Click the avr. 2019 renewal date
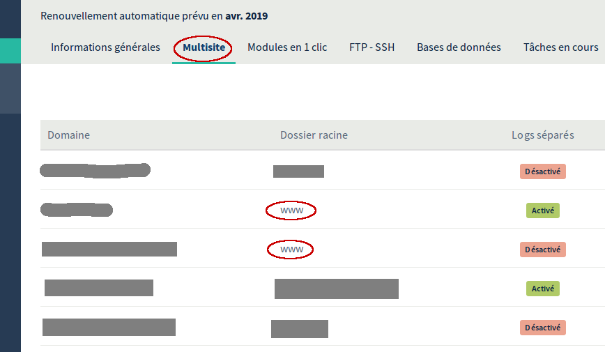Image resolution: width=605 pixels, height=352 pixels. click(x=246, y=15)
